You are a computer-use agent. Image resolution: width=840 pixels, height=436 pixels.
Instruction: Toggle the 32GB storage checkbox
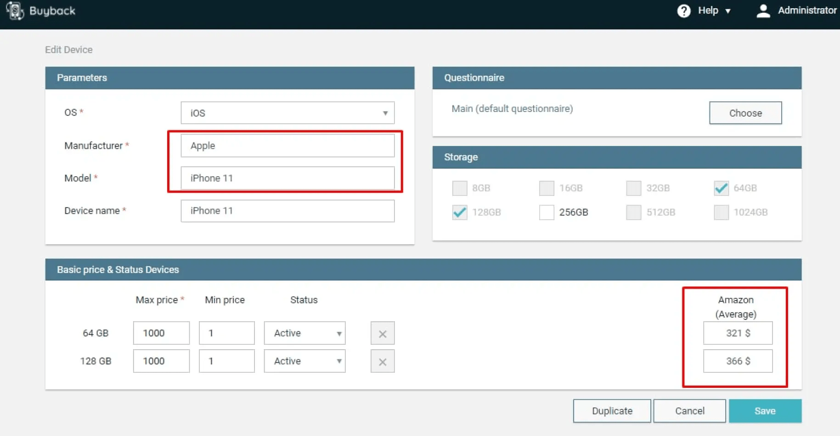click(x=633, y=188)
